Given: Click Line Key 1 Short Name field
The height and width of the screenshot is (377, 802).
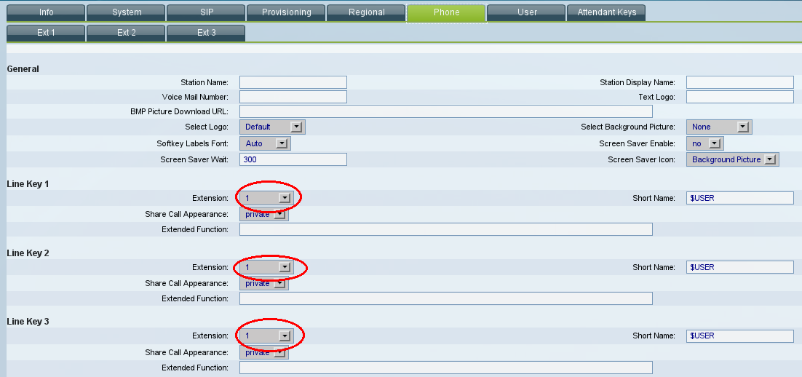Looking at the screenshot, I should 739,198.
